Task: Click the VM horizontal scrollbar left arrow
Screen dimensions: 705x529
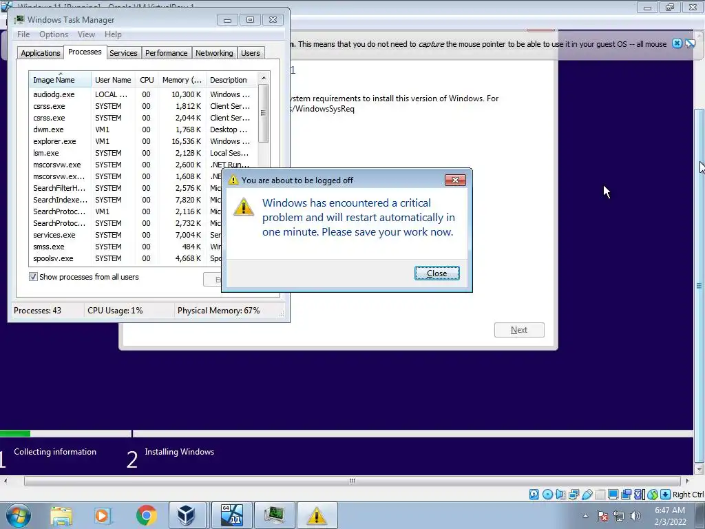Action: click(6, 481)
